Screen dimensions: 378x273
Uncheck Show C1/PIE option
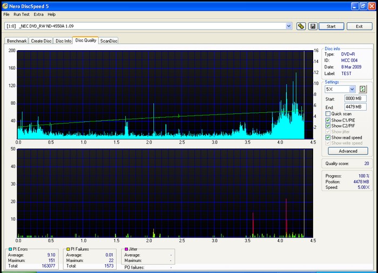point(328,120)
